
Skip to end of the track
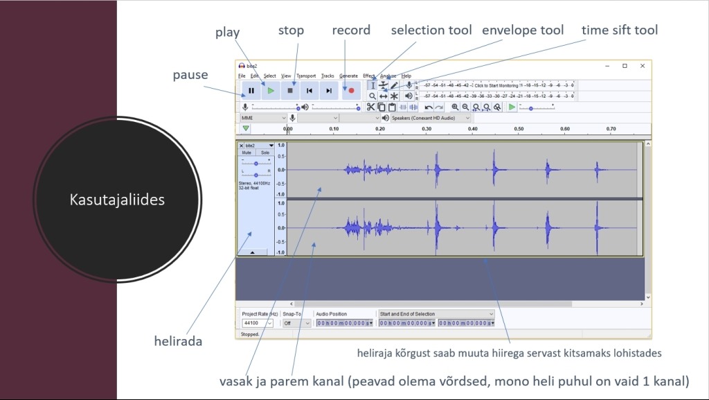pos(329,91)
